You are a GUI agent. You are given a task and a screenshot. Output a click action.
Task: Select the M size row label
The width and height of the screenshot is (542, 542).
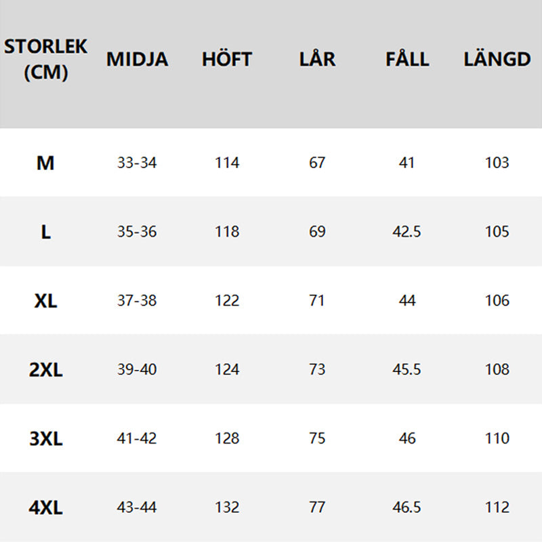(x=45, y=163)
